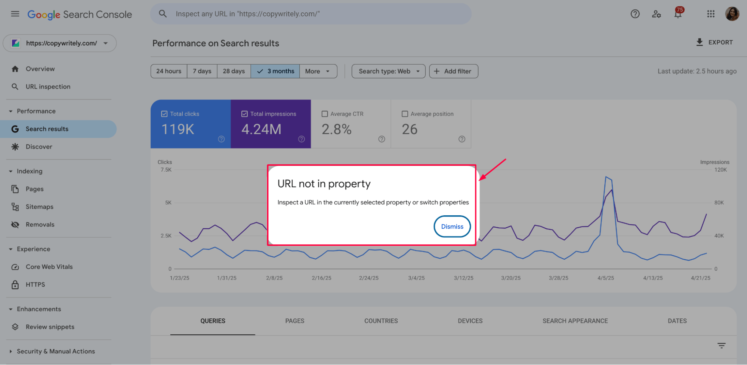747x365 pixels.
Task: Click the Export download icon
Action: point(700,42)
